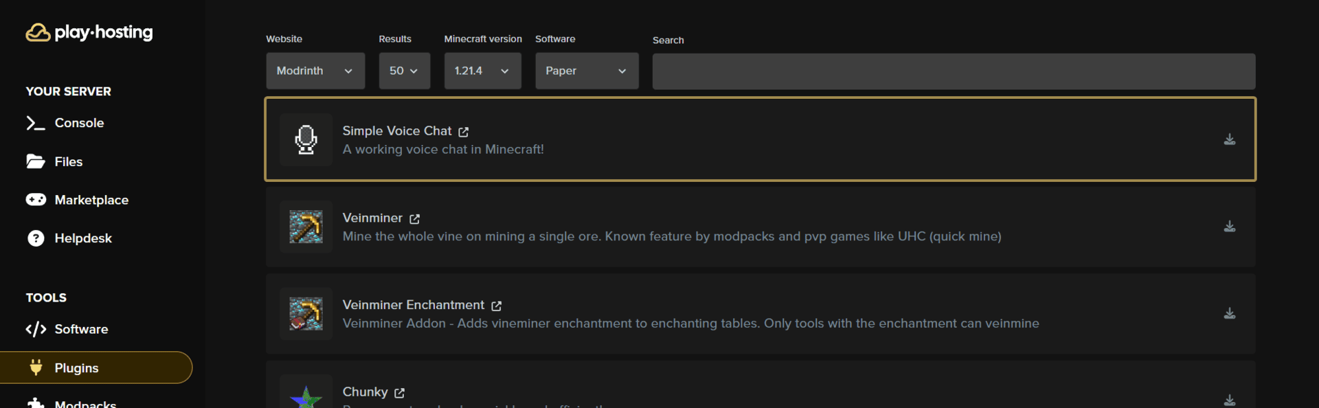The width and height of the screenshot is (1319, 408).
Task: Open the Software dropdown set to Paper
Action: [x=587, y=71]
